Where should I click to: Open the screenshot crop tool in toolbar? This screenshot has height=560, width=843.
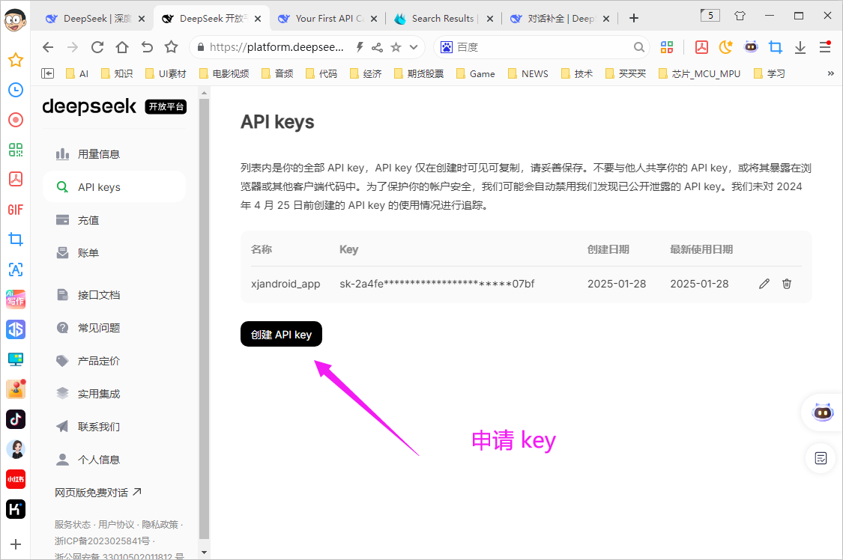[776, 46]
